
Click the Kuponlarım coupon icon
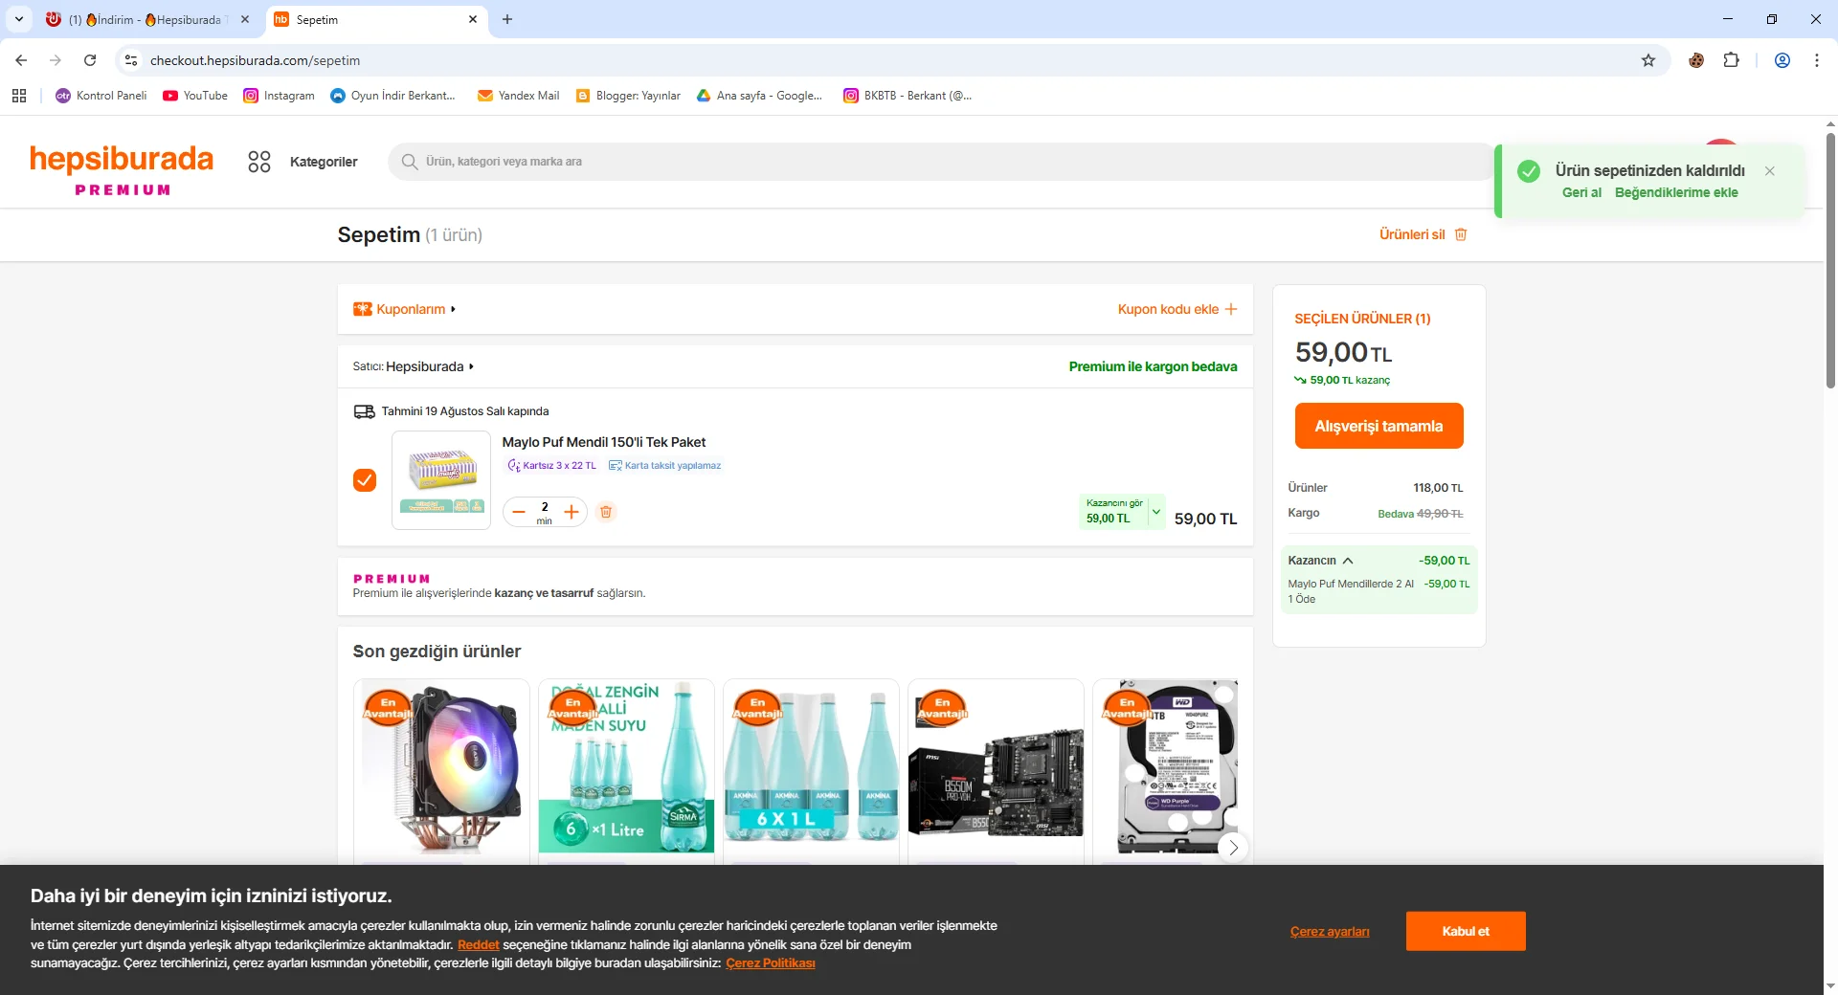(362, 309)
